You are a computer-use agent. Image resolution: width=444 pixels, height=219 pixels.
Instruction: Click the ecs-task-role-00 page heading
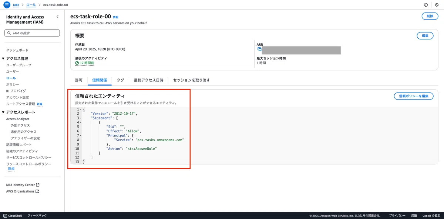click(90, 17)
